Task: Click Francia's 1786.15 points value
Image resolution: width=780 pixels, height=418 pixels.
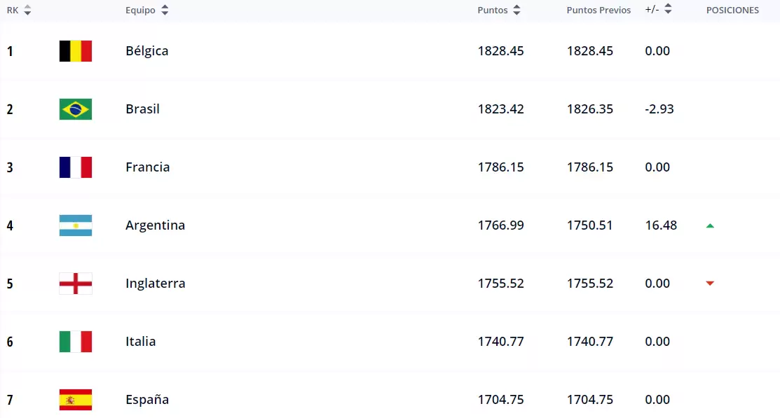Action: pyautogui.click(x=500, y=167)
